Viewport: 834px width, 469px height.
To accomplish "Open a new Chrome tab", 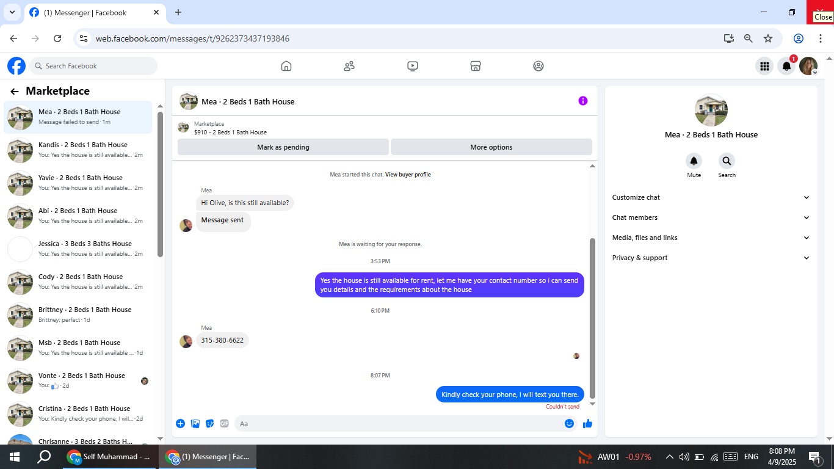I will click(x=178, y=12).
